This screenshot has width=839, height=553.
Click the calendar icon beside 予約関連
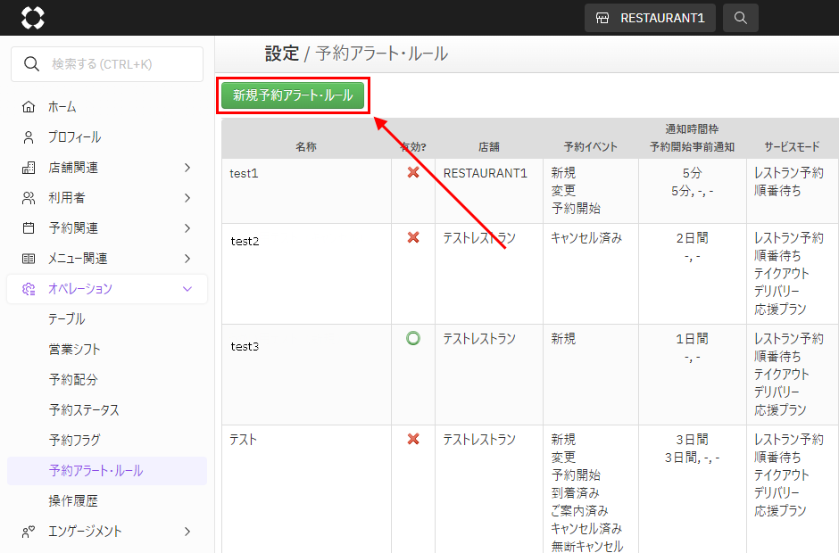[x=29, y=228]
